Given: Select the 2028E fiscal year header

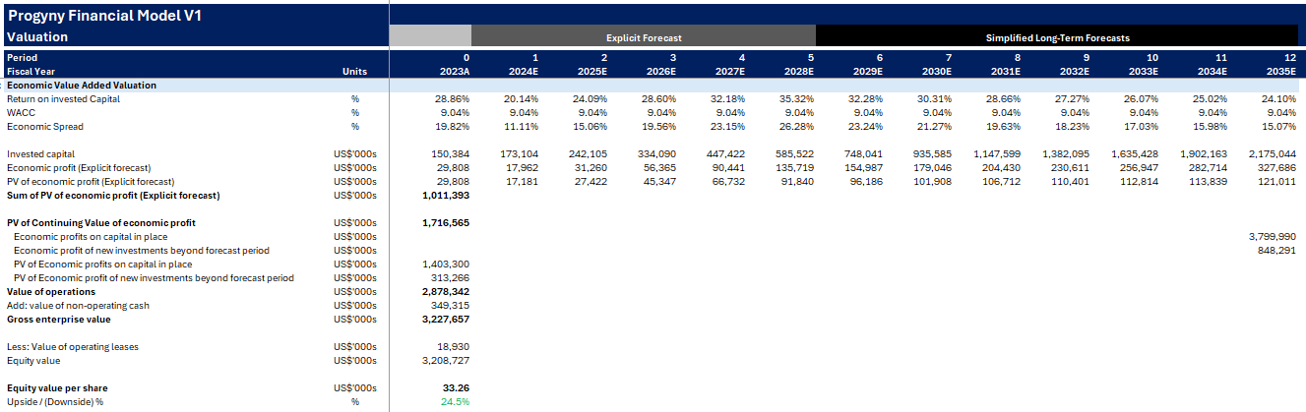Looking at the screenshot, I should click(798, 72).
